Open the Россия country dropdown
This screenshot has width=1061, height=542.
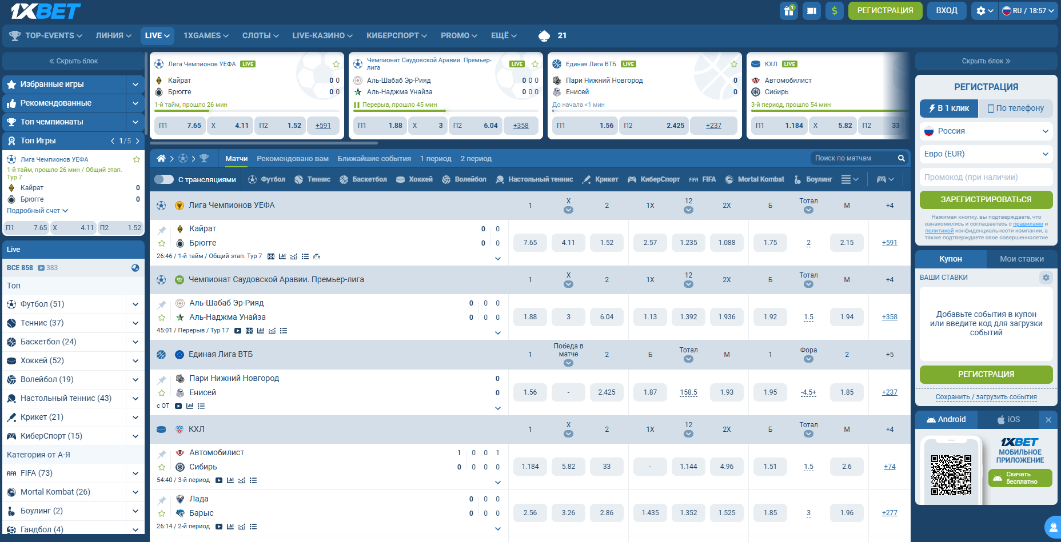pos(986,131)
